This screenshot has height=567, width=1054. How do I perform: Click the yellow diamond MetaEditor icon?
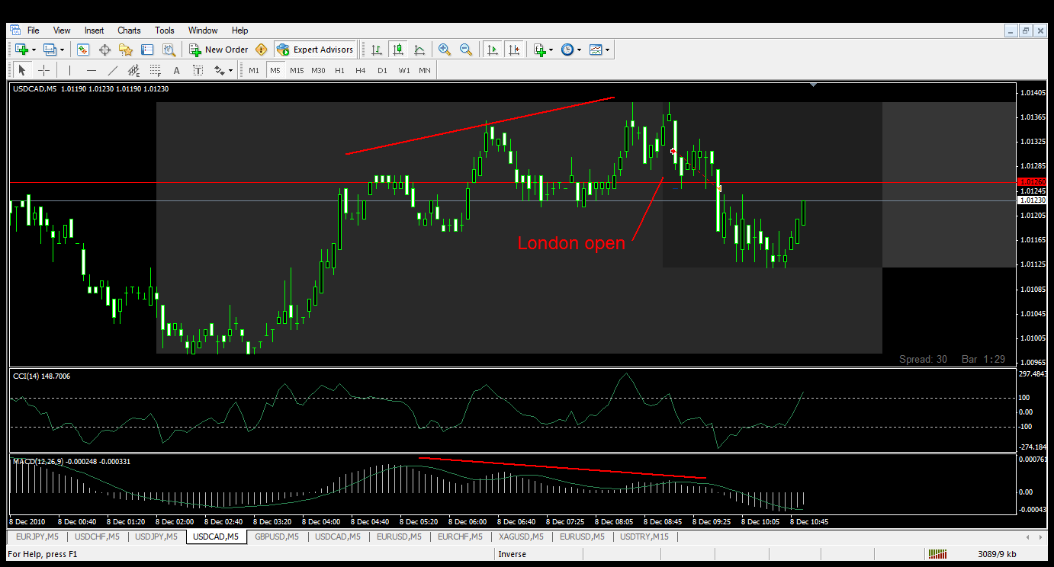(262, 50)
